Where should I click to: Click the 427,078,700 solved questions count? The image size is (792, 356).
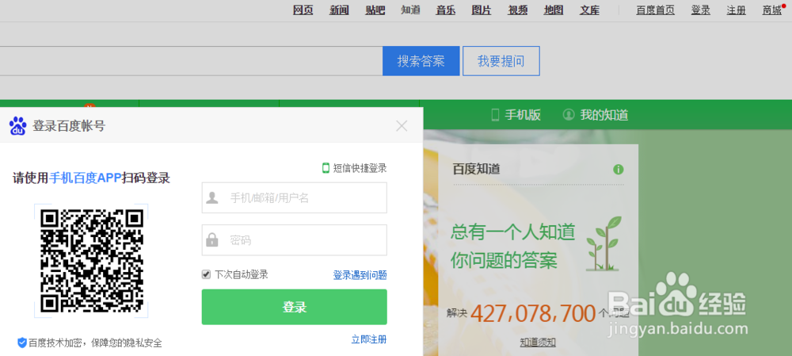coord(533,313)
